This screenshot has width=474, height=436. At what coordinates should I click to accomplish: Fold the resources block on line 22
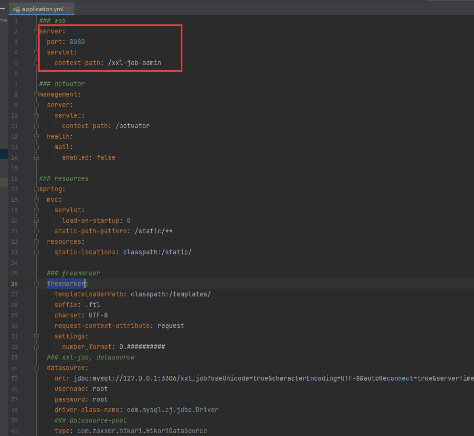pos(36,241)
